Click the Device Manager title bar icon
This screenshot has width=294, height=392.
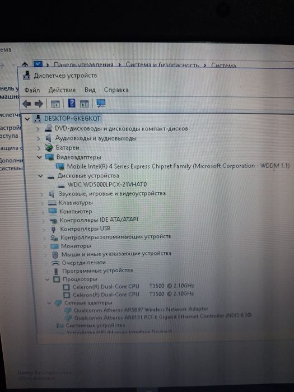26,75
